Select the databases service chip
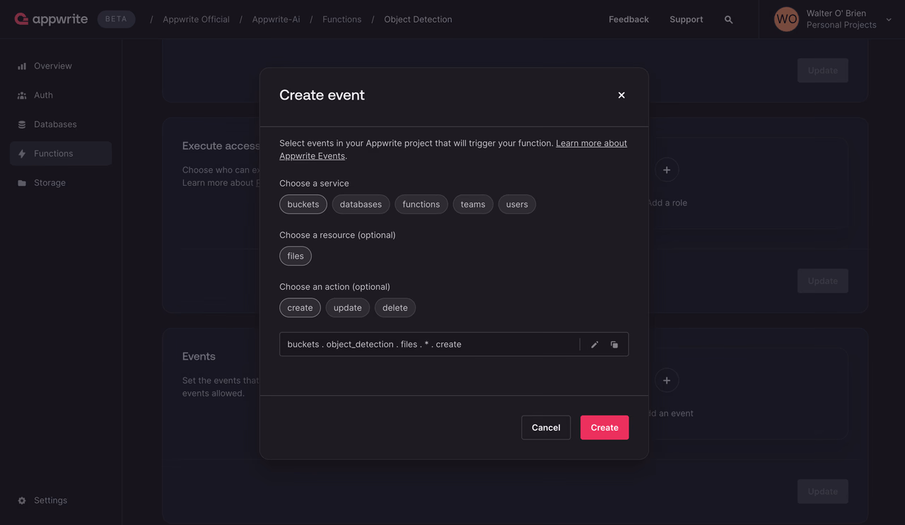This screenshot has height=525, width=905. (x=361, y=204)
